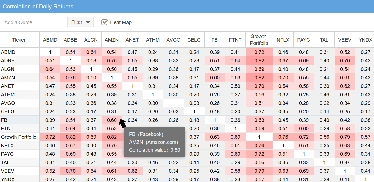Click the ADBE-AMZN cell showing 0.76
The image size is (374, 182).
pyautogui.click(x=111, y=60)
